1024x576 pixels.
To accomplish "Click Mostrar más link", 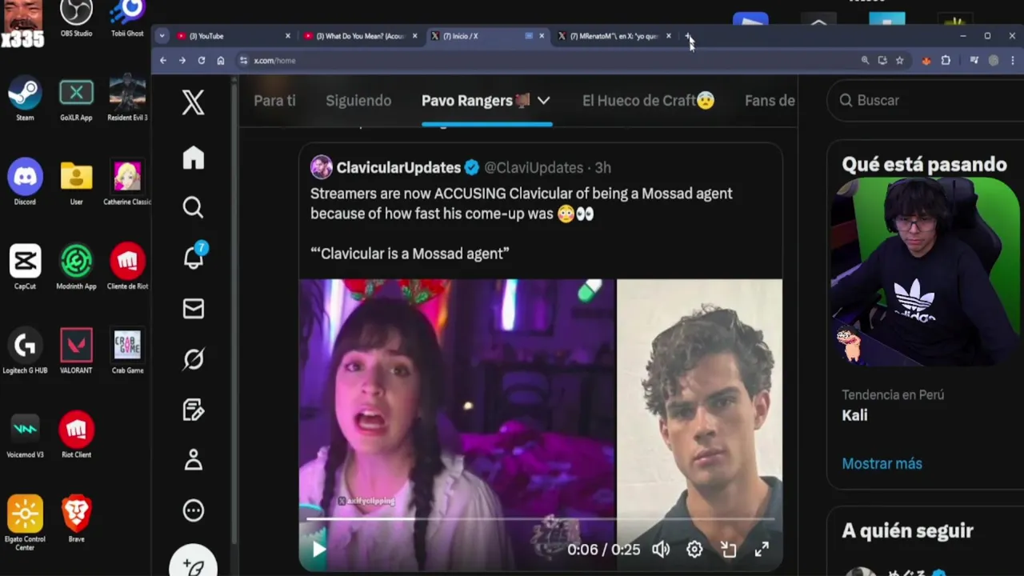I will click(882, 464).
